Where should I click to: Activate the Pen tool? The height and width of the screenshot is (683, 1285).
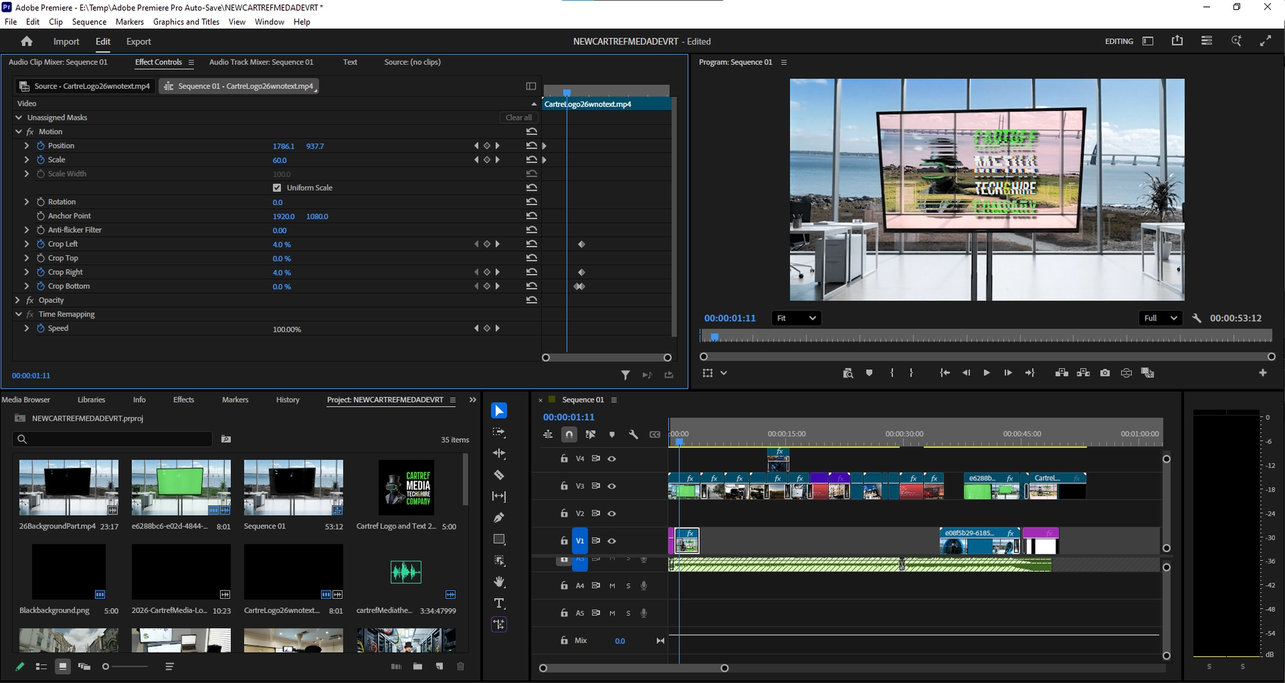pyautogui.click(x=499, y=518)
